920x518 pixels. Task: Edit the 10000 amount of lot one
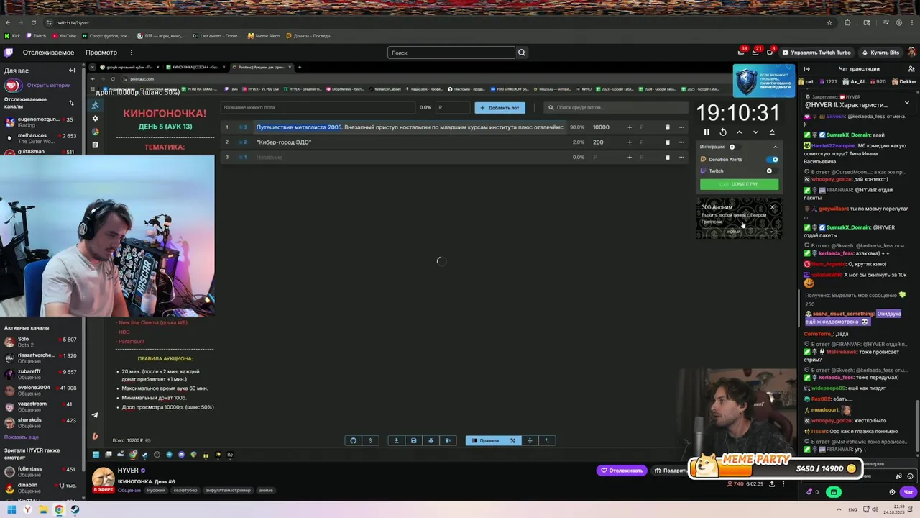click(x=601, y=127)
